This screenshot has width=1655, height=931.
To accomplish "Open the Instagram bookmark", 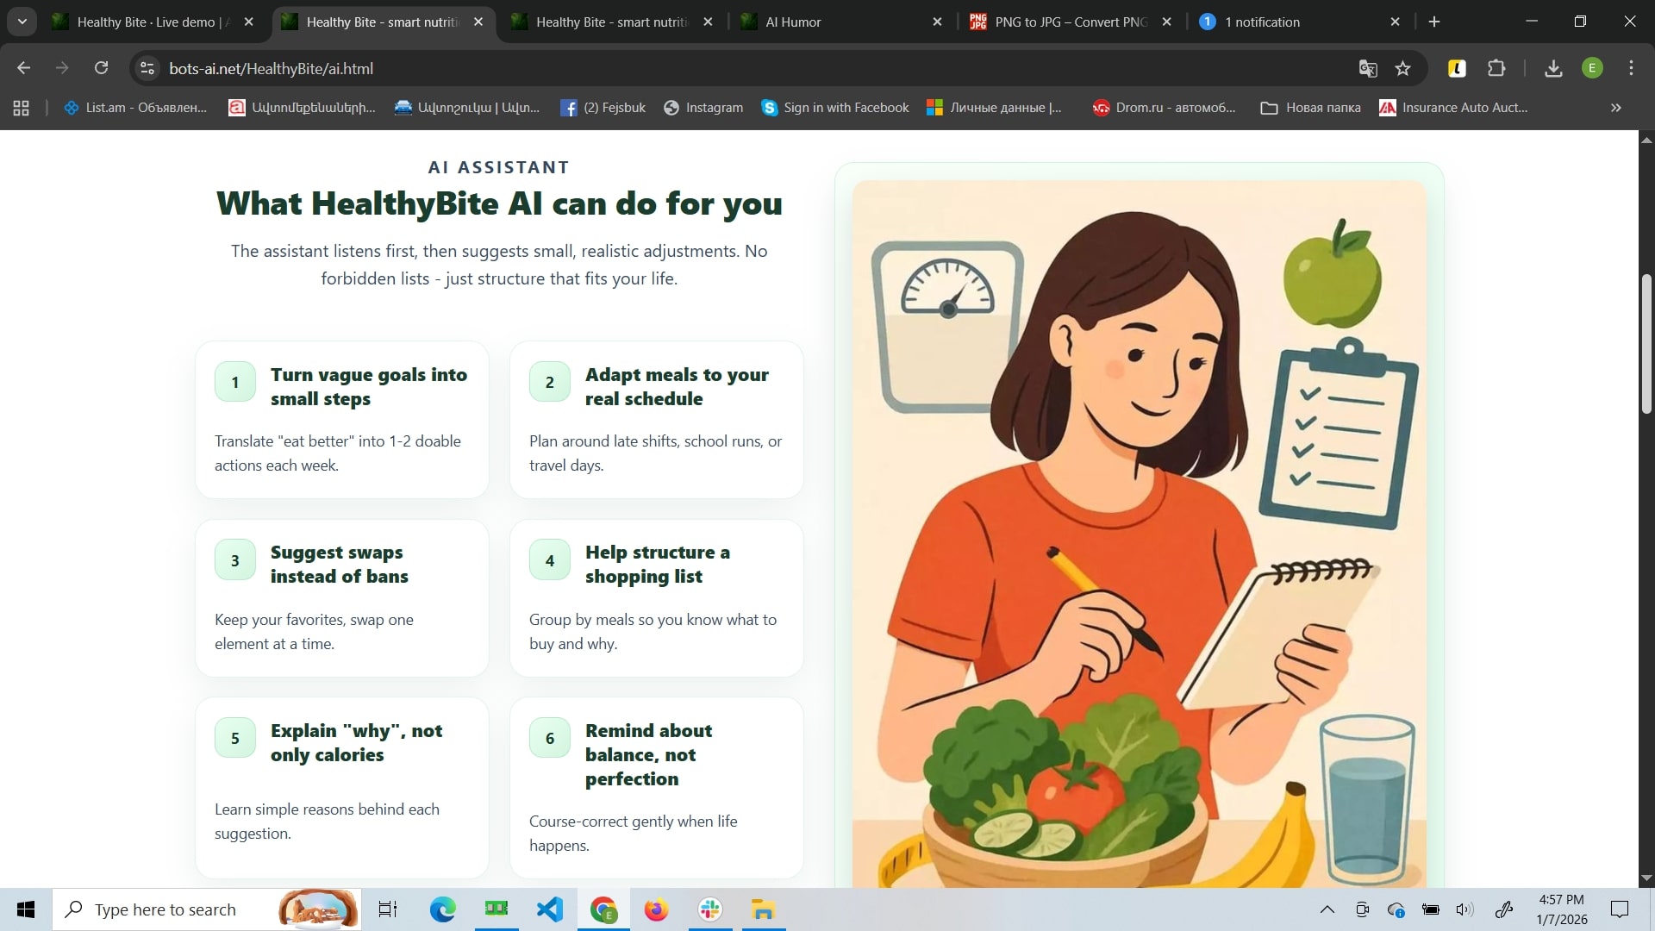I will pyautogui.click(x=703, y=108).
